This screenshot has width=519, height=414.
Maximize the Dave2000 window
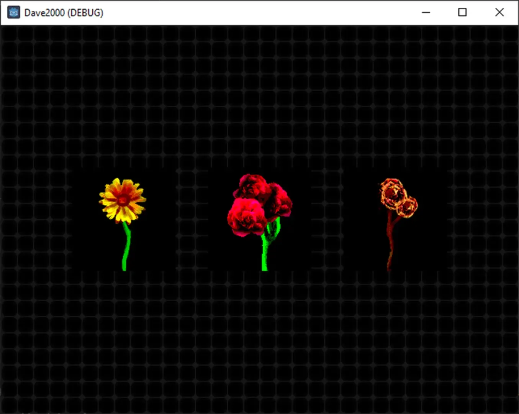point(462,13)
